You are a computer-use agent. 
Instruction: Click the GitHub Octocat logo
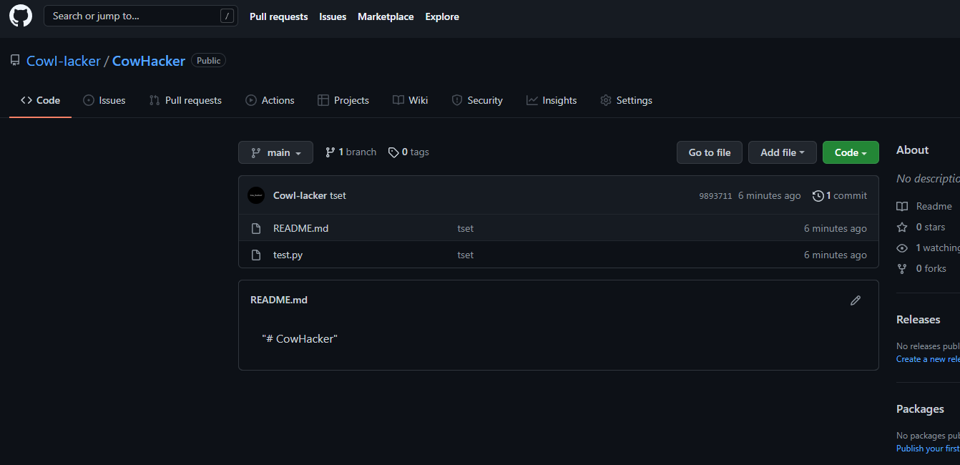click(x=21, y=16)
